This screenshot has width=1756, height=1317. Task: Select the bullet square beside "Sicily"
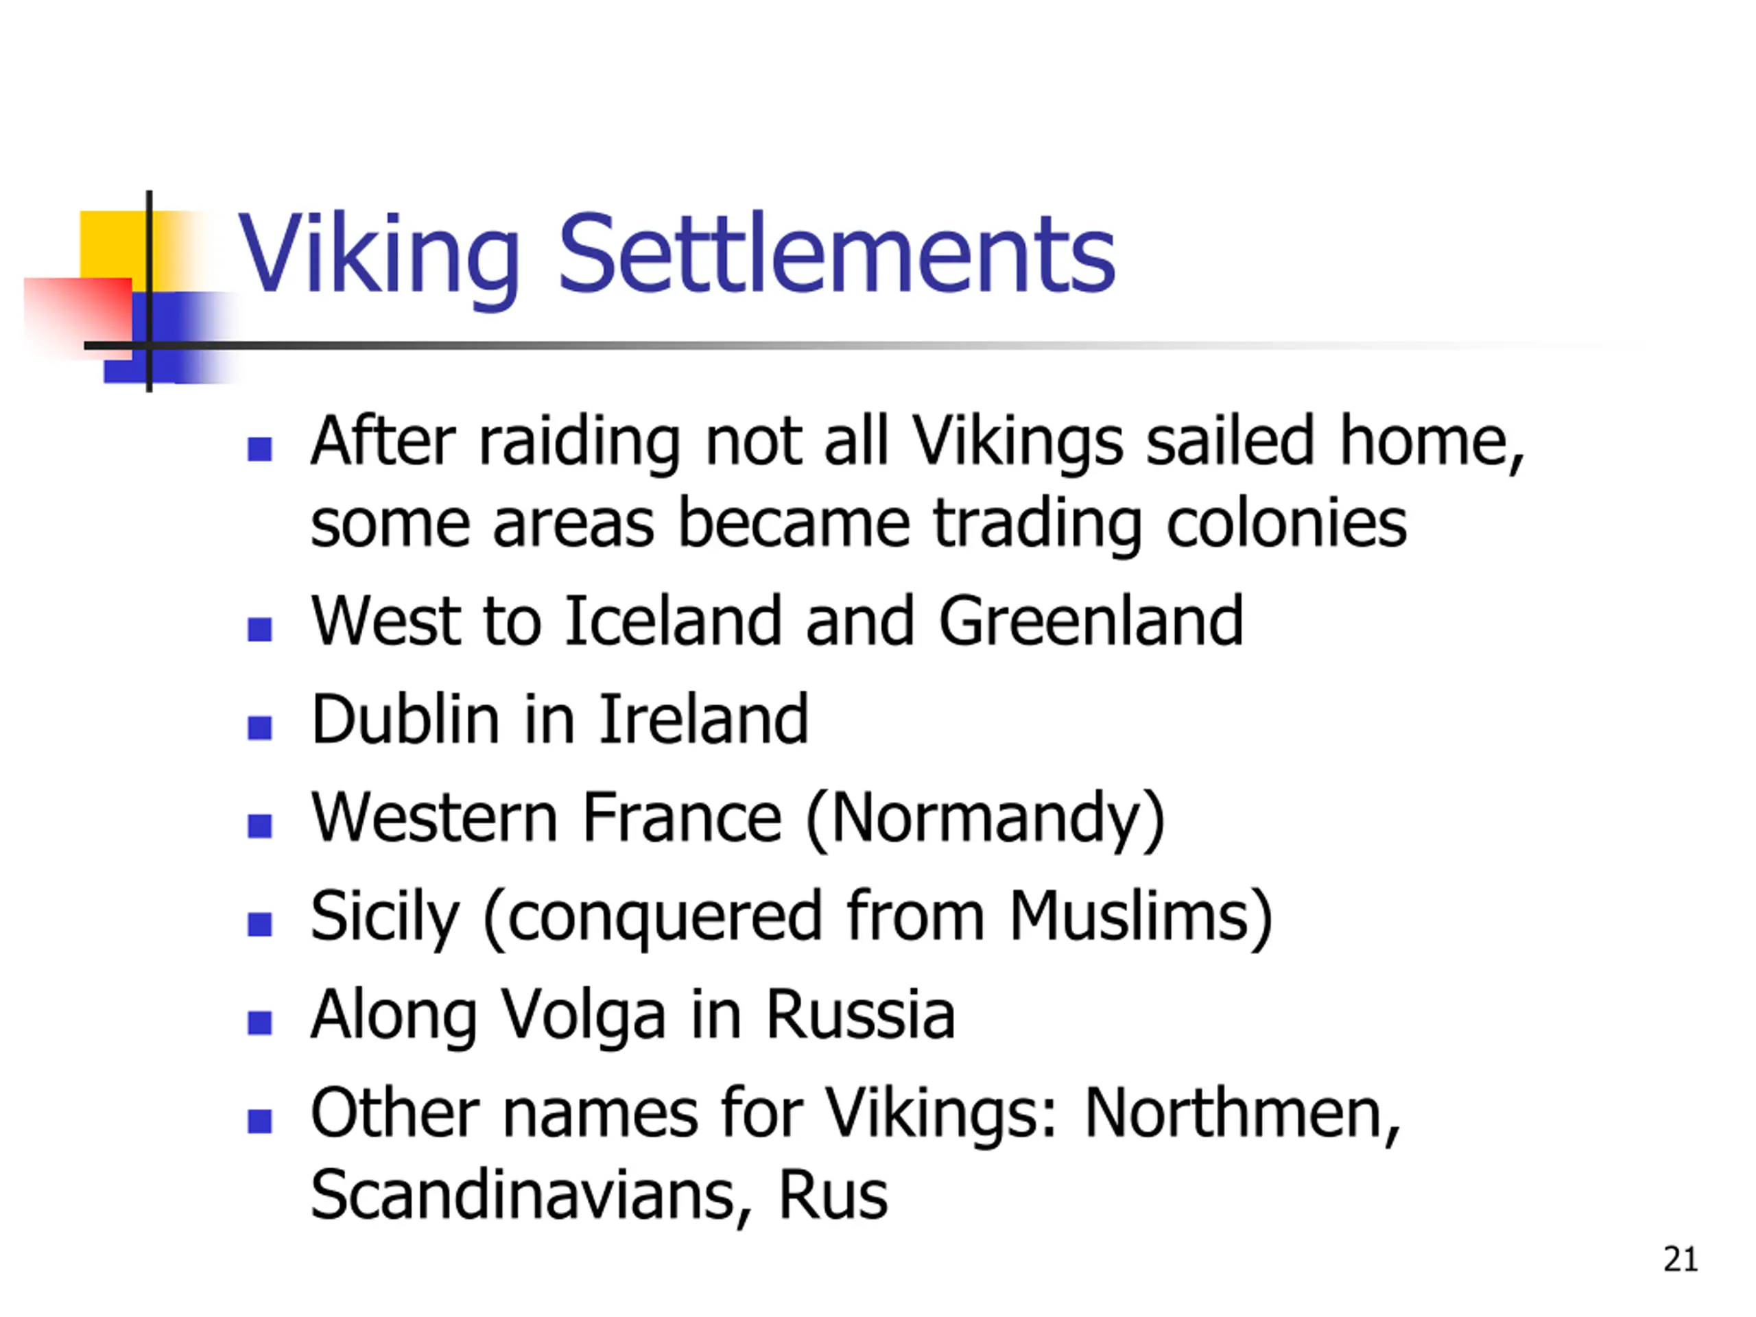pyautogui.click(x=259, y=924)
